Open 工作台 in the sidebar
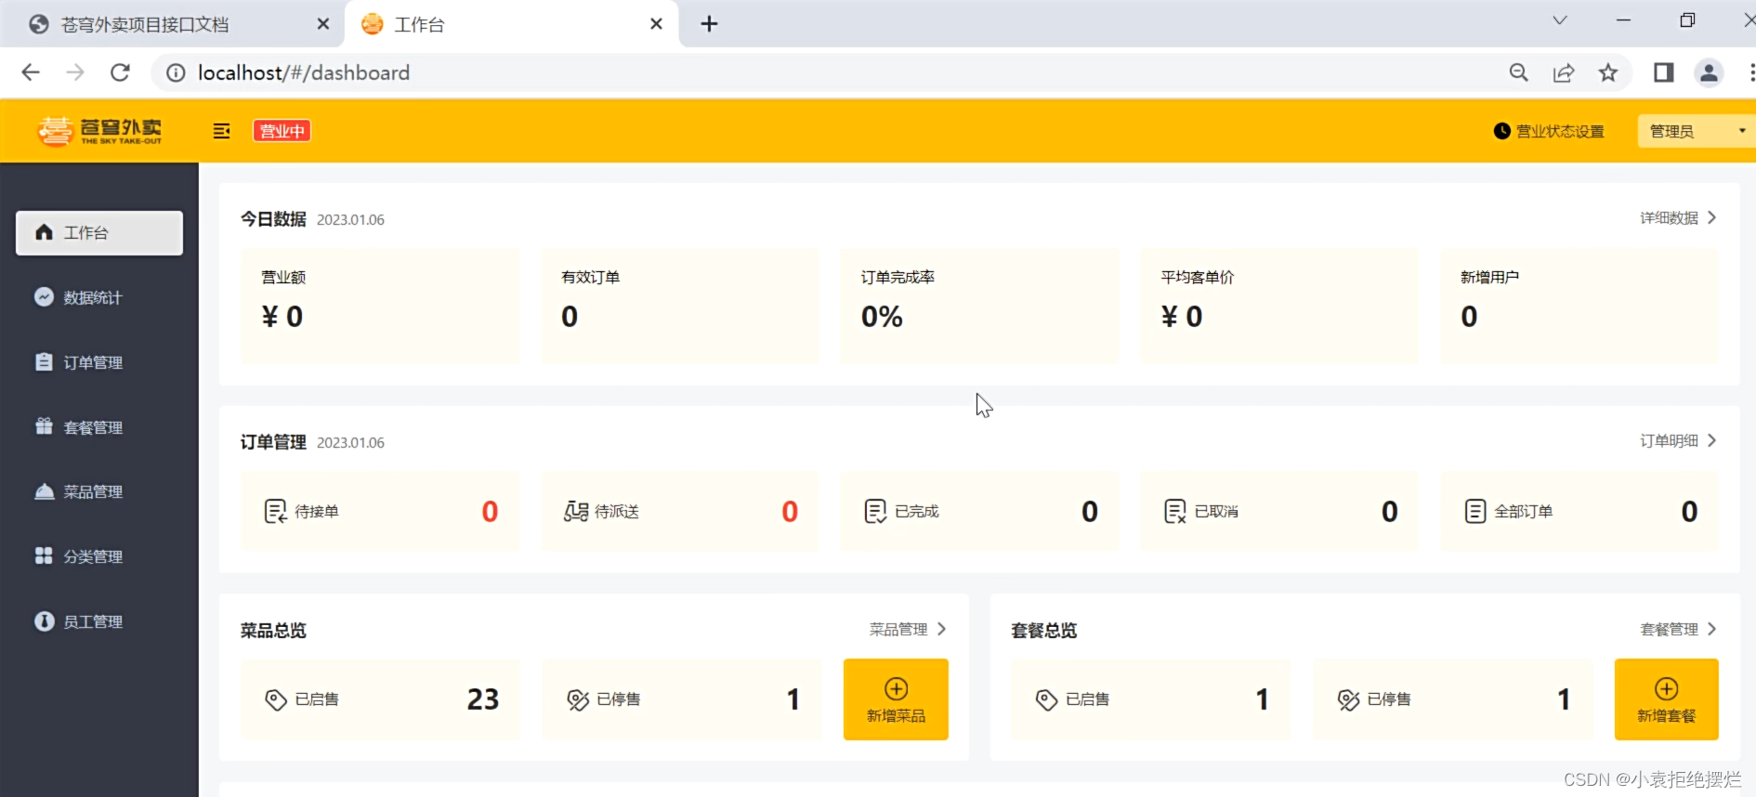The width and height of the screenshot is (1756, 797). pyautogui.click(x=99, y=232)
